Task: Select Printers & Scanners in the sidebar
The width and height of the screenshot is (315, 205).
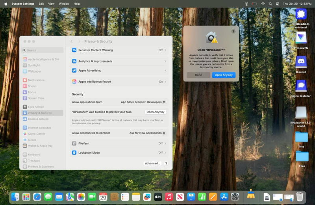Action: pos(43,167)
